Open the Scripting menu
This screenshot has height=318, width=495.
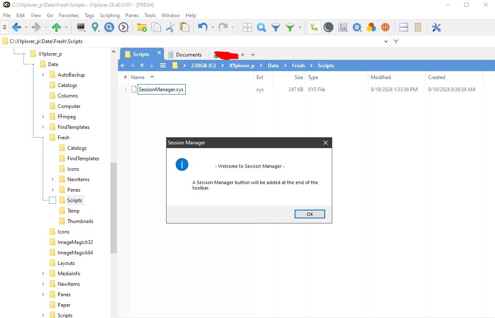click(110, 15)
